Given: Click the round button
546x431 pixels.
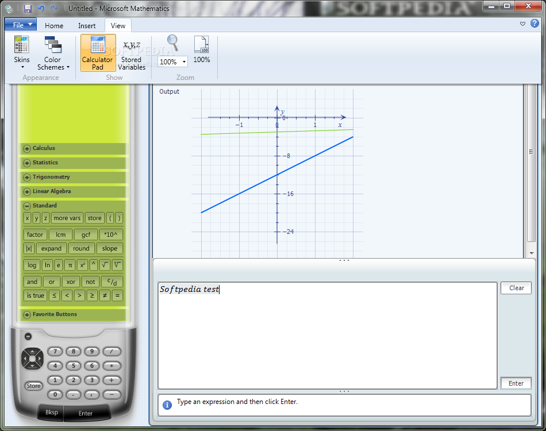Looking at the screenshot, I should click(81, 249).
